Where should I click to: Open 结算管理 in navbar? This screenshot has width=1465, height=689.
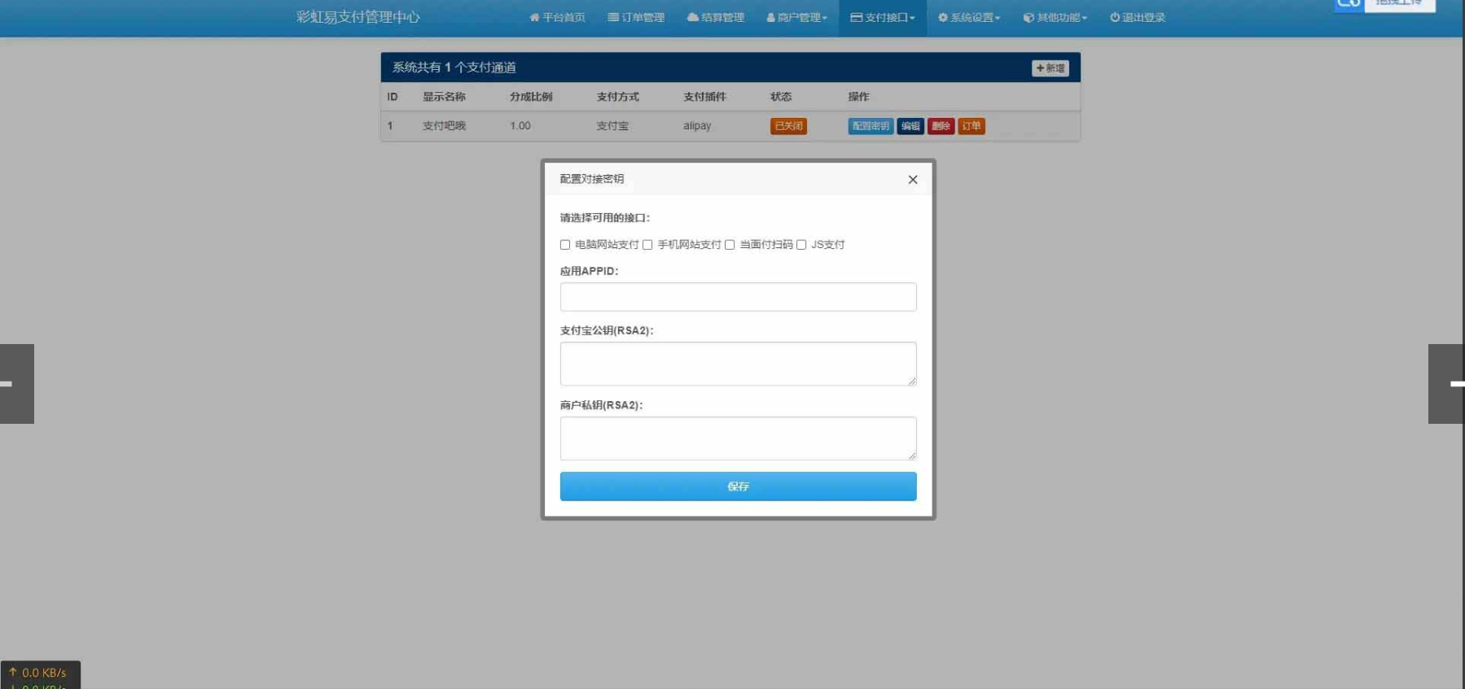(715, 17)
